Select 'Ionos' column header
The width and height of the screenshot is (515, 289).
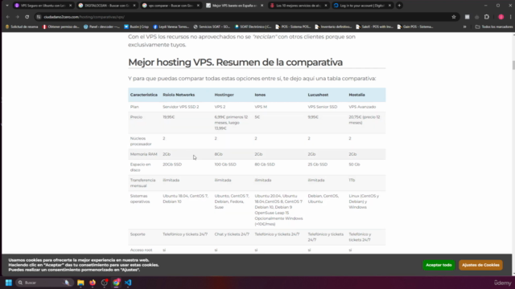pyautogui.click(x=260, y=95)
